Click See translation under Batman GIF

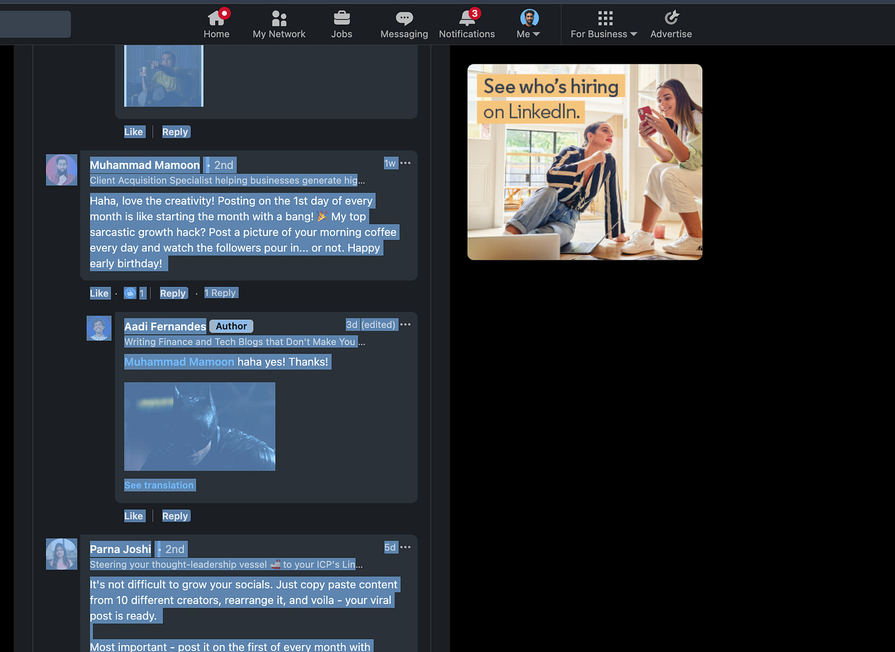159,485
